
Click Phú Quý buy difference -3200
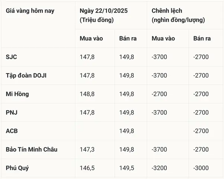click(x=159, y=168)
